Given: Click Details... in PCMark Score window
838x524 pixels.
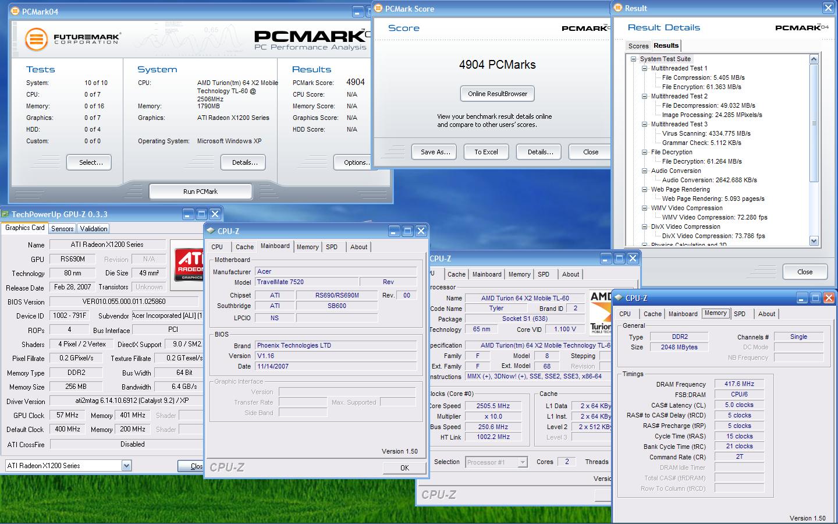Looking at the screenshot, I should pos(540,152).
